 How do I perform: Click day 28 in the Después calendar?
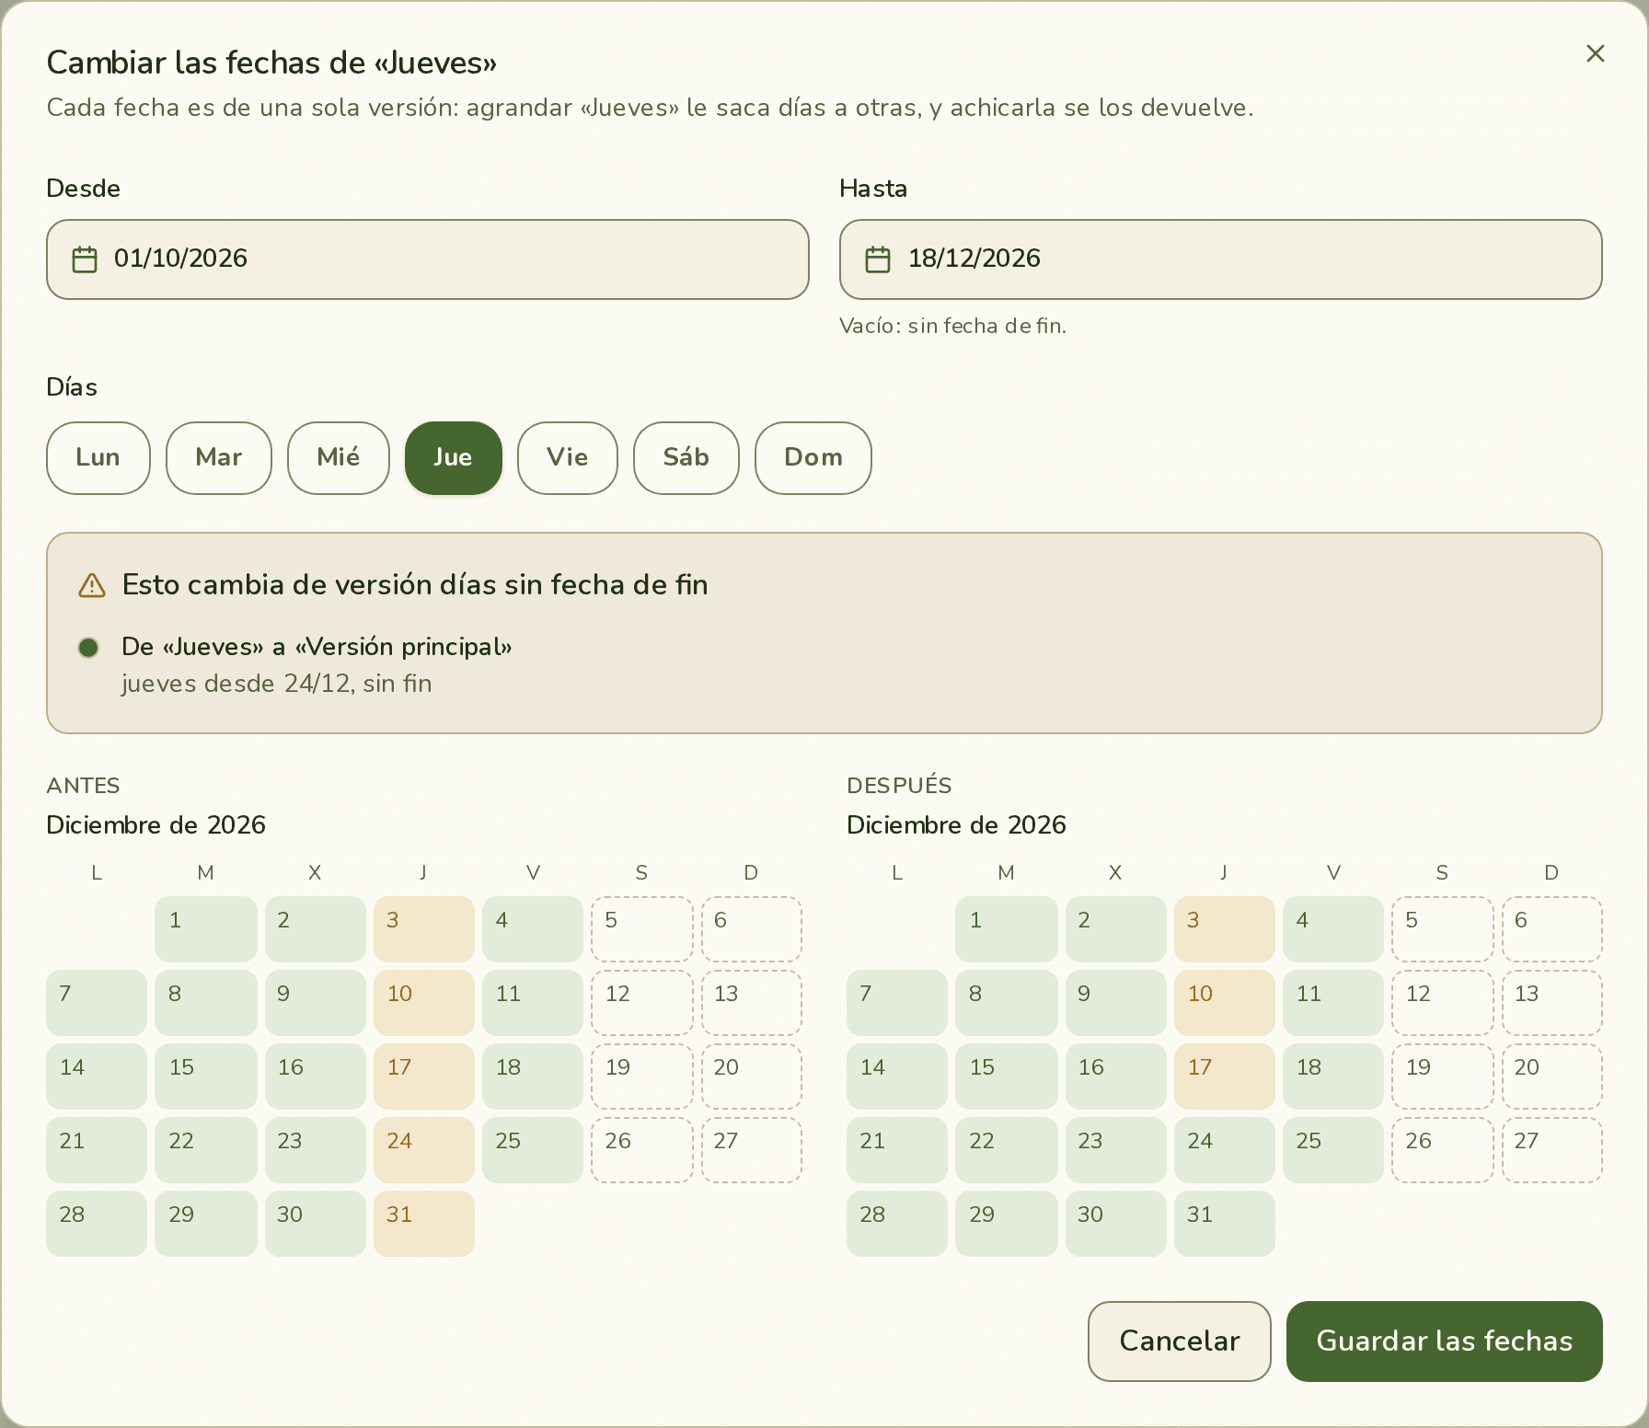tap(897, 1224)
